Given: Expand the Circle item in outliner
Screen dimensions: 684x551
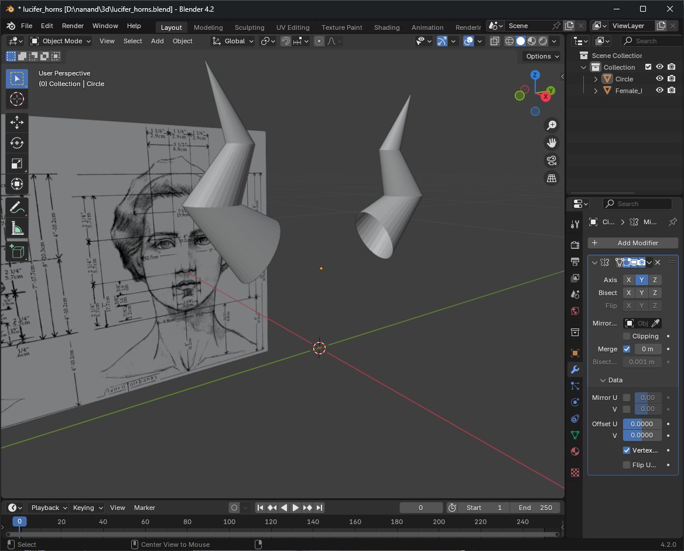Looking at the screenshot, I should (x=596, y=79).
